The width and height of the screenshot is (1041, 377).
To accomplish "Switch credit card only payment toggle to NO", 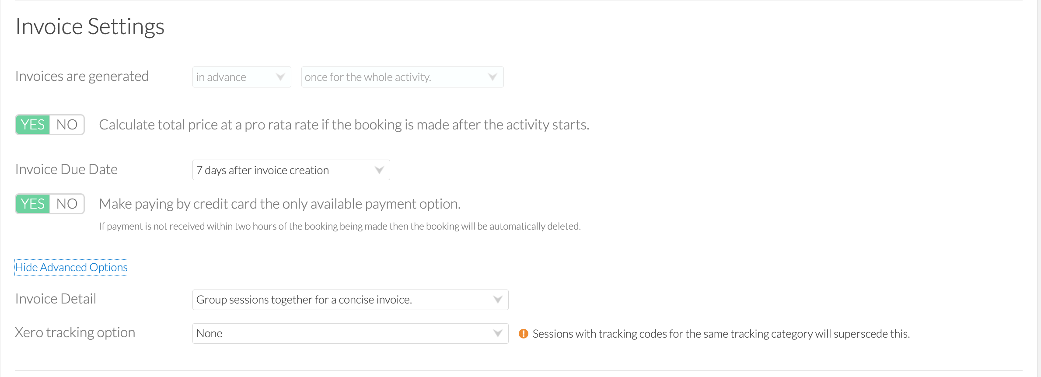I will (x=67, y=204).
